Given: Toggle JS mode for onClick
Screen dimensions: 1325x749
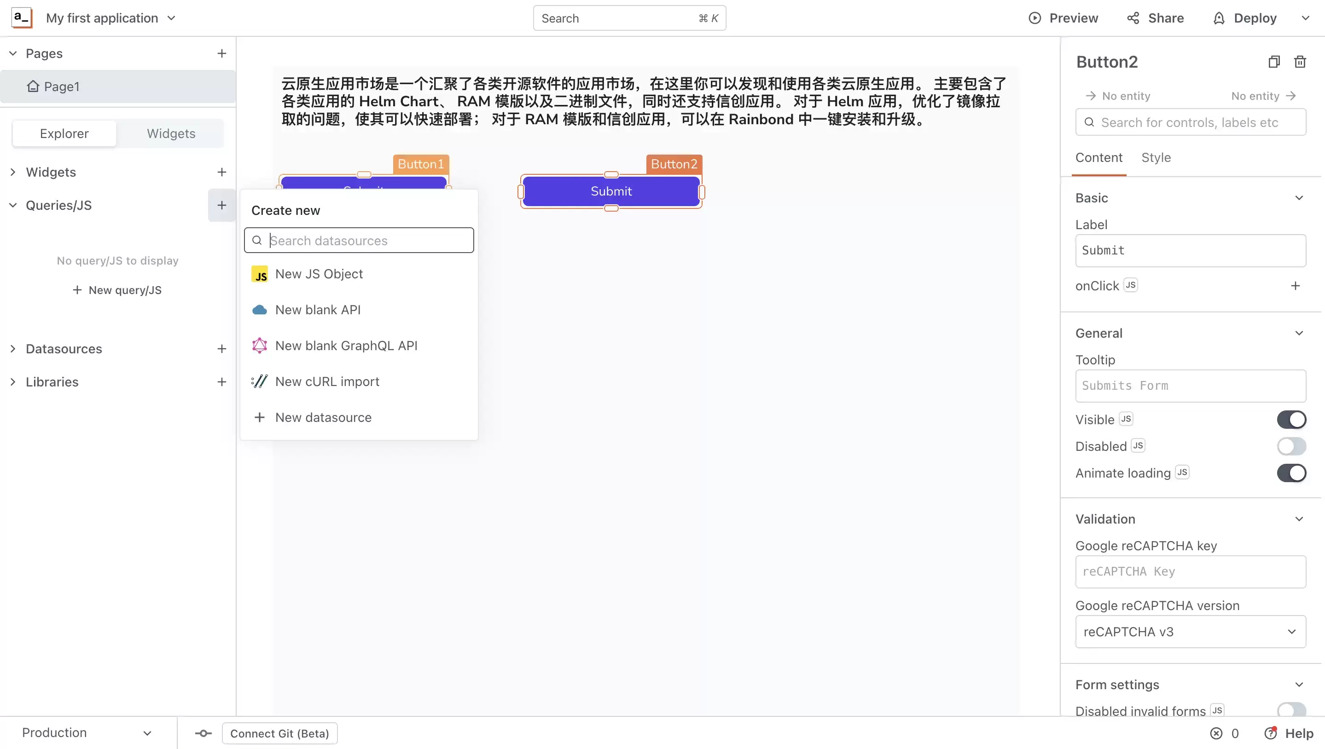Looking at the screenshot, I should pyautogui.click(x=1130, y=285).
